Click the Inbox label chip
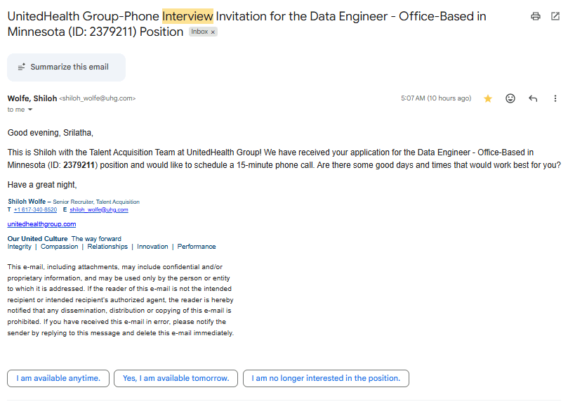This screenshot has width=568, height=409. click(x=203, y=32)
